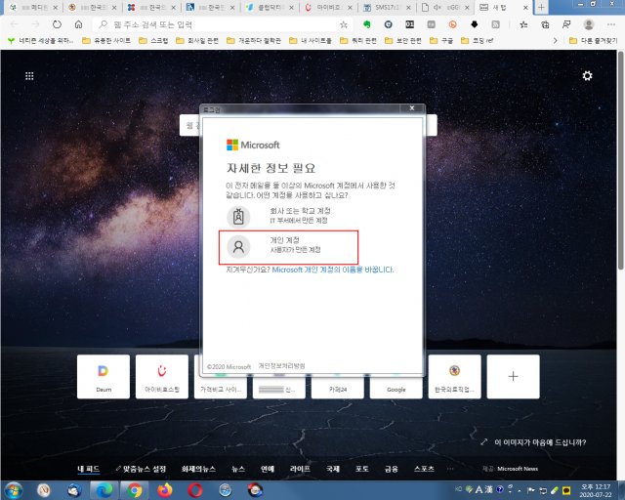Image resolution: width=625 pixels, height=500 pixels.
Task: Select the 화제의뉴스 news tab
Action: pyautogui.click(x=198, y=469)
